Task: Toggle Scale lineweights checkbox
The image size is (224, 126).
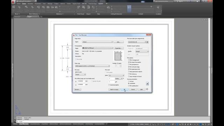Action: tap(109, 85)
